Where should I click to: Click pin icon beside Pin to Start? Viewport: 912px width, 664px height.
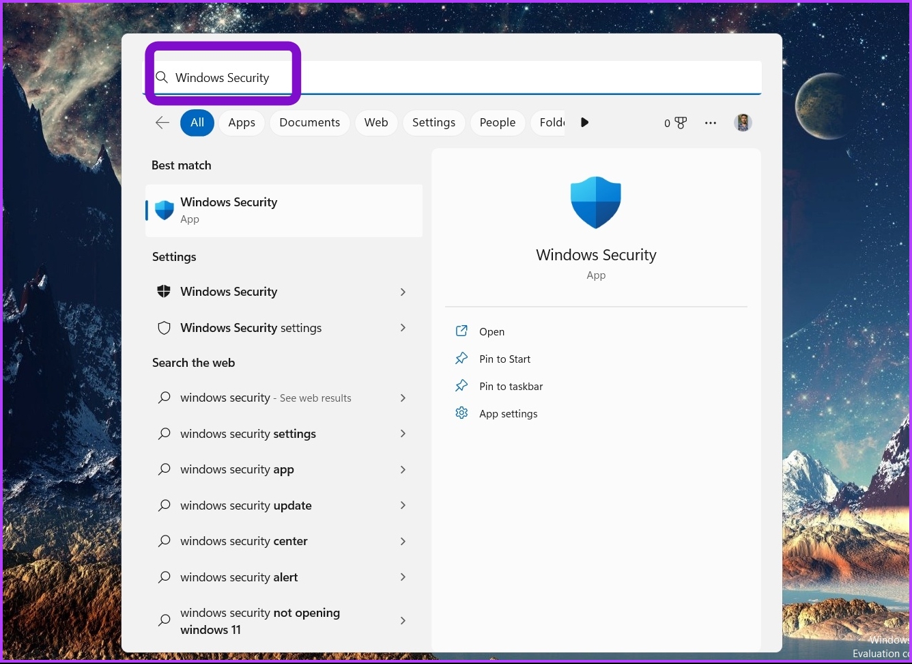461,359
